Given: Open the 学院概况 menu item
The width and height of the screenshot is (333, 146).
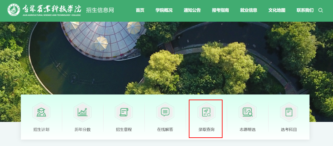Looking at the screenshot, I should pos(164,10).
